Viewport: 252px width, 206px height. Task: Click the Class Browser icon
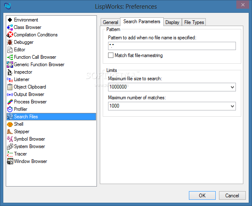coord(10,27)
